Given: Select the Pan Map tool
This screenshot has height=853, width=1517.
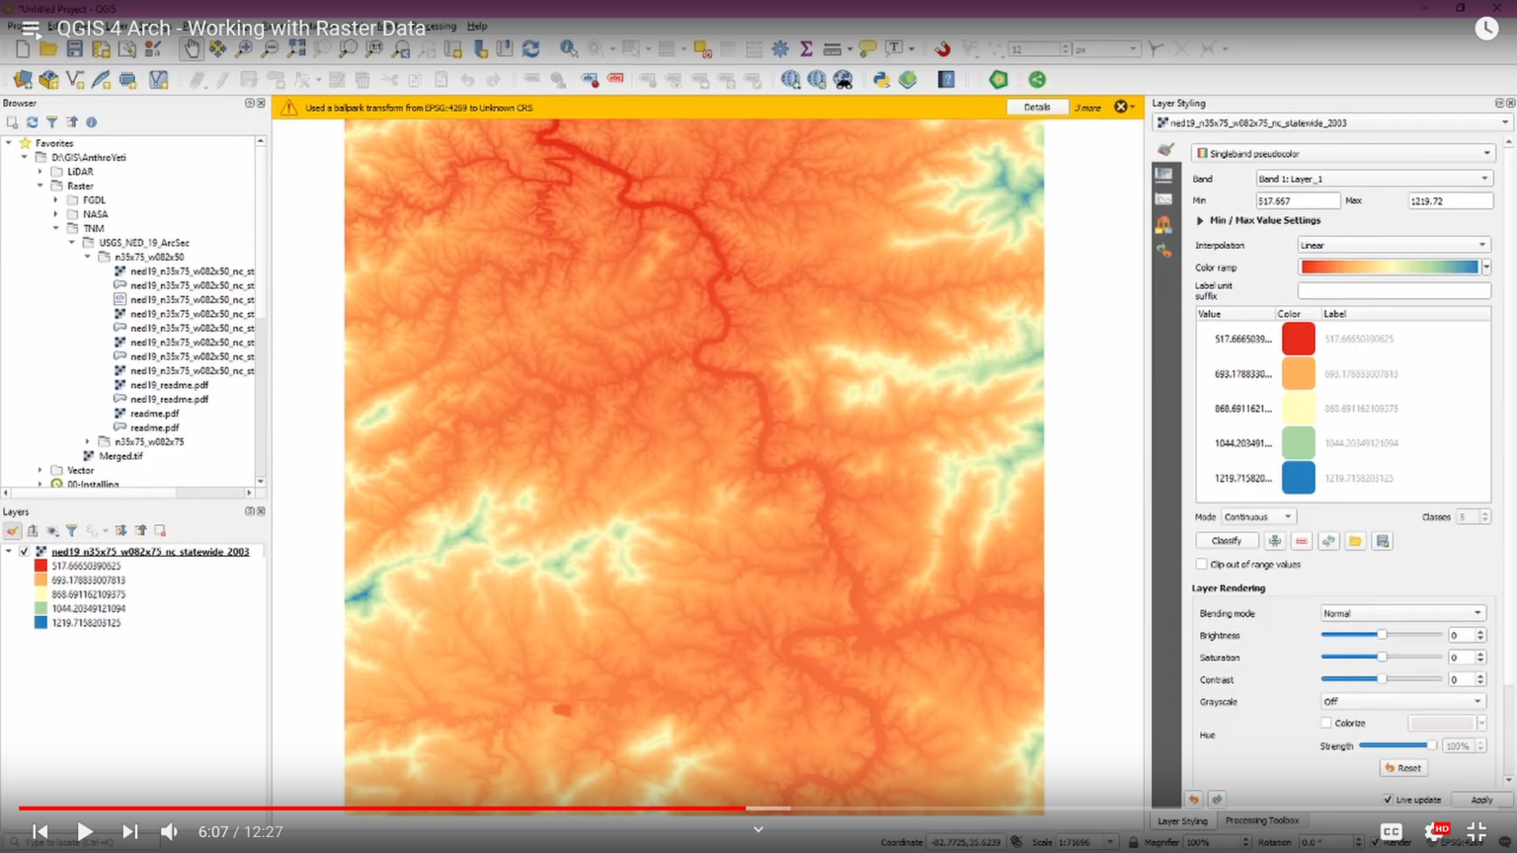Looking at the screenshot, I should click(193, 48).
